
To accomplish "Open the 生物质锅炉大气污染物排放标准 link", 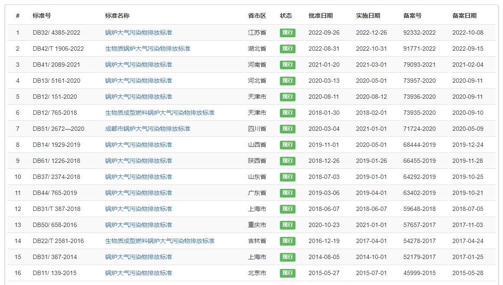I will [x=147, y=49].
